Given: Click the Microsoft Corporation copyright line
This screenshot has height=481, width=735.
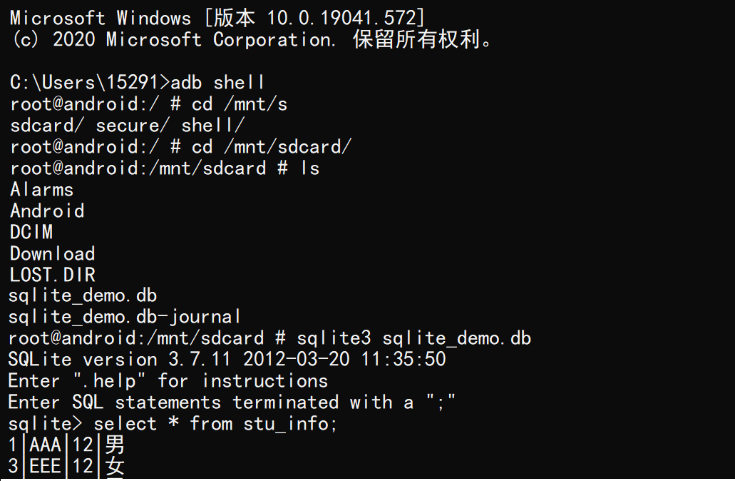Looking at the screenshot, I should (x=252, y=39).
